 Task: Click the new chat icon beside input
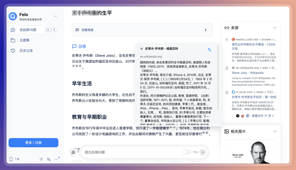click(73, 152)
